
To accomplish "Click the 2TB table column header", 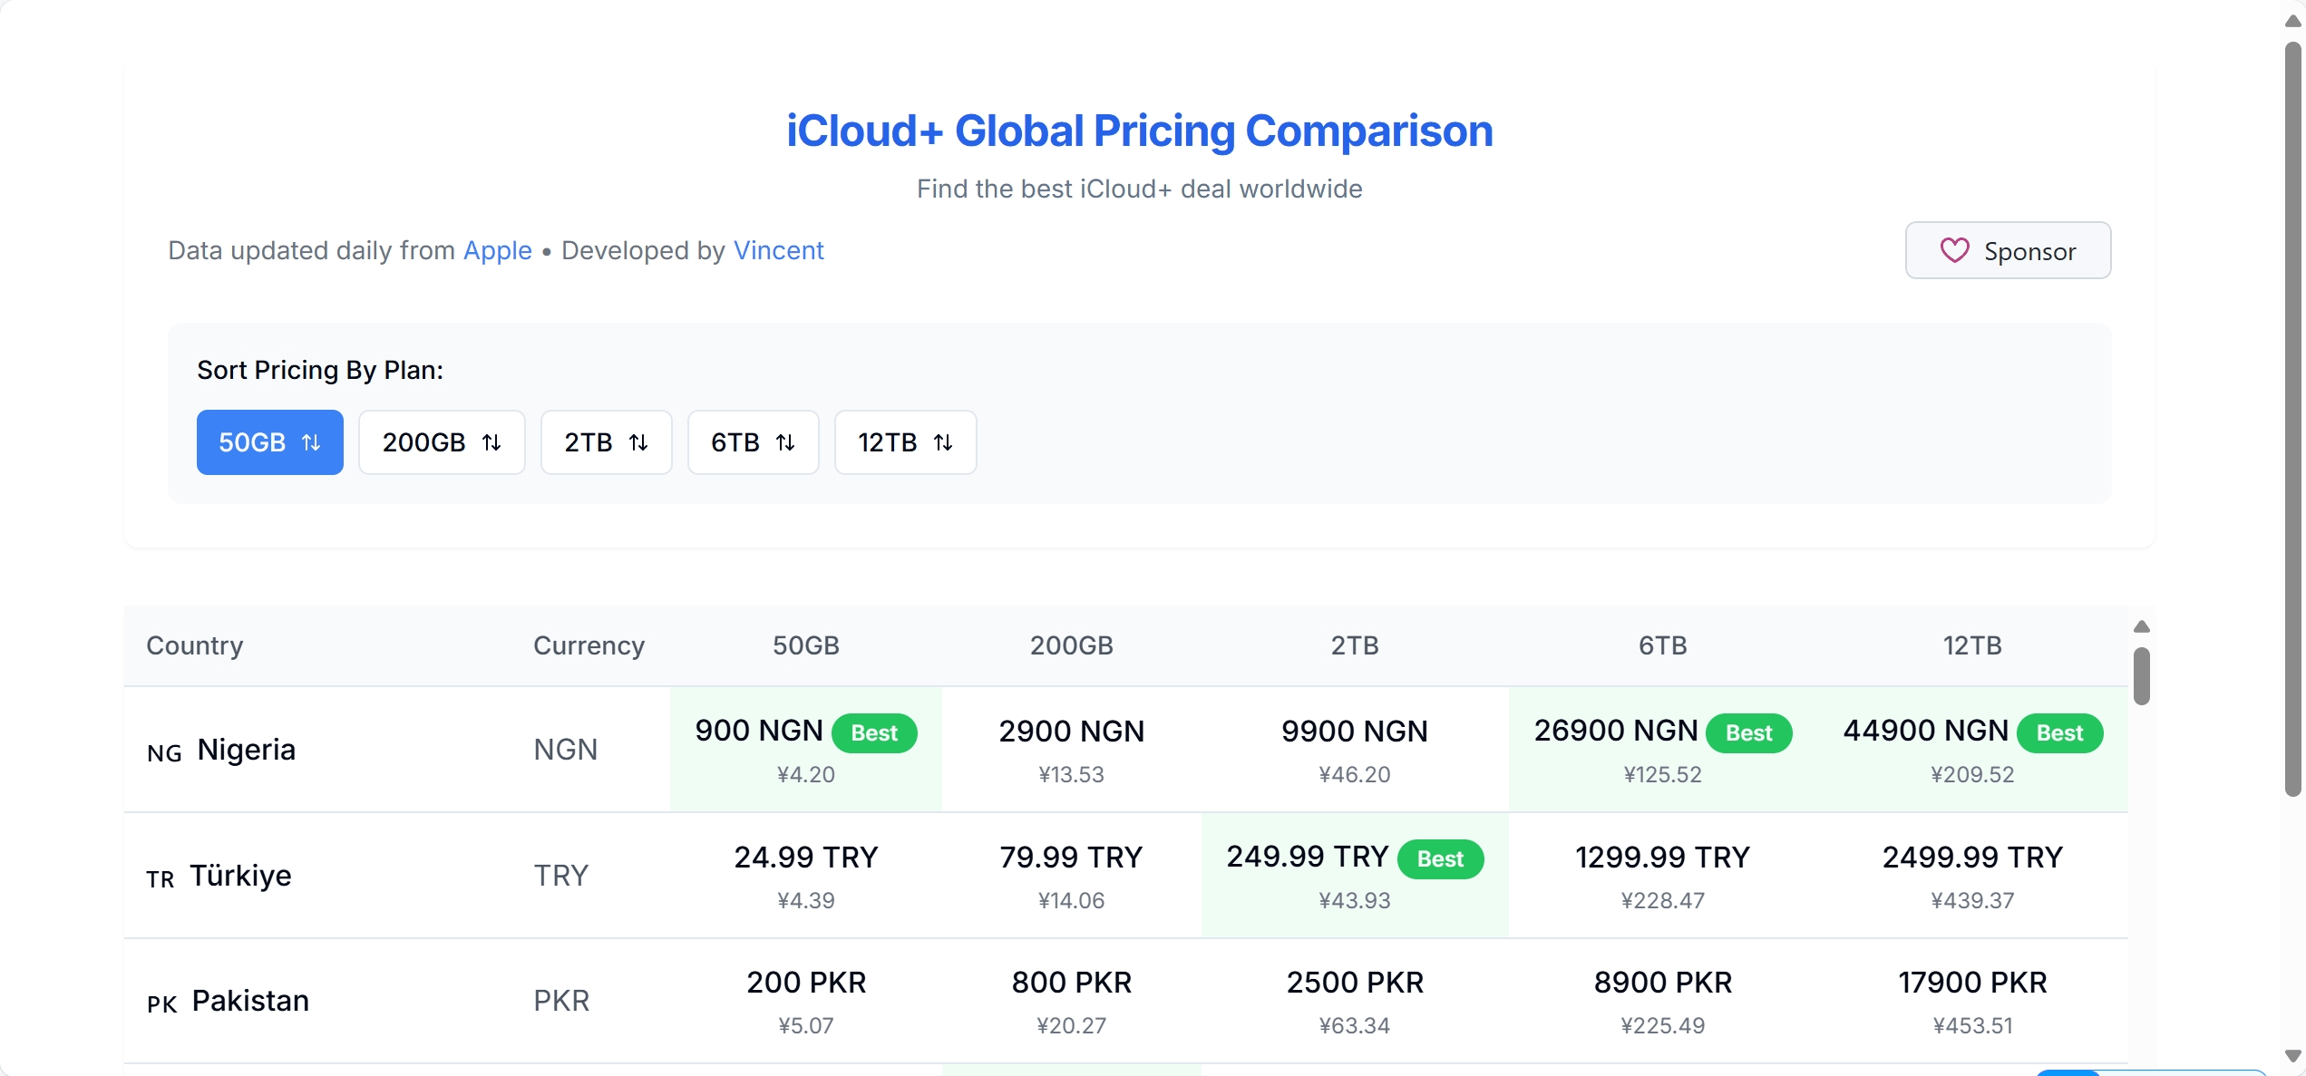I will 1354,645.
